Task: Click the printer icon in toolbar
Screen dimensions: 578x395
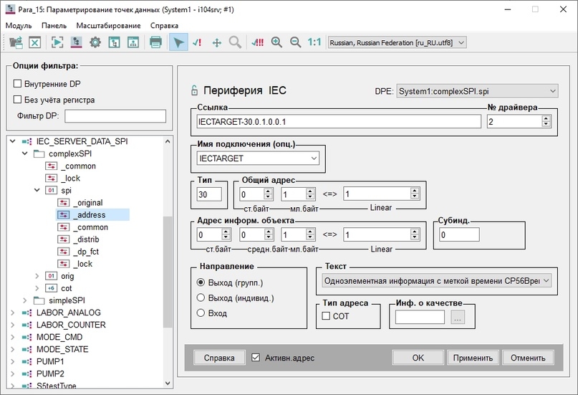Action: pos(156,42)
